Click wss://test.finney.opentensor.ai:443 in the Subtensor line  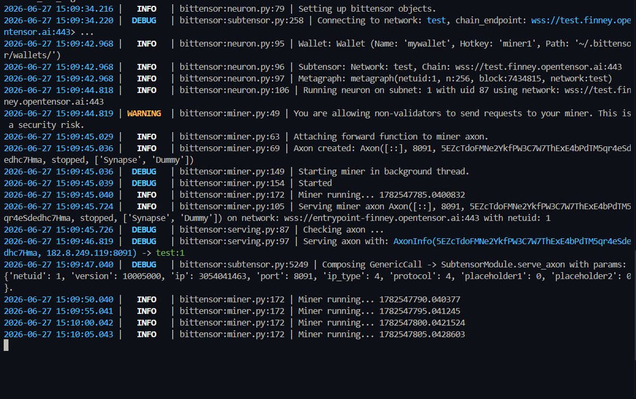click(538, 67)
